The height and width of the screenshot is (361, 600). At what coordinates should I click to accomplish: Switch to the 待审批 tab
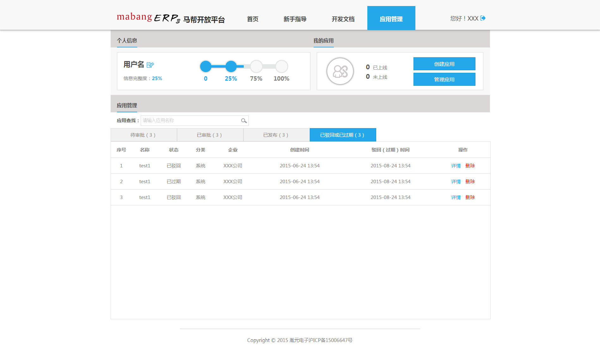(144, 135)
